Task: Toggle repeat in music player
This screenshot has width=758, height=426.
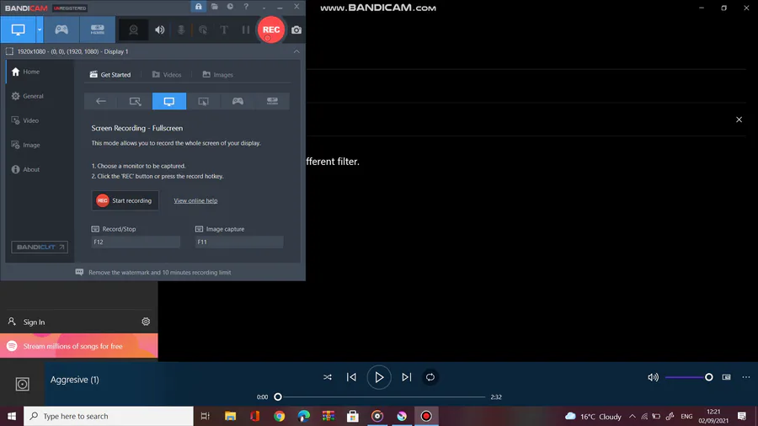Action: [430, 377]
